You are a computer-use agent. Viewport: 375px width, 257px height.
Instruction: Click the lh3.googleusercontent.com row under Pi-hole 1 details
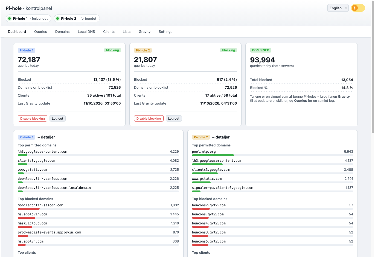98,153
